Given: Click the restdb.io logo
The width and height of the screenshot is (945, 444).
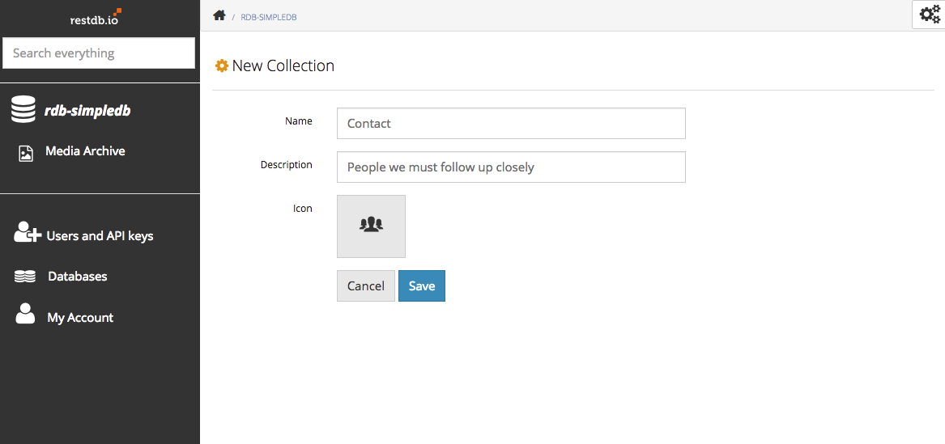Looking at the screenshot, I should point(96,18).
